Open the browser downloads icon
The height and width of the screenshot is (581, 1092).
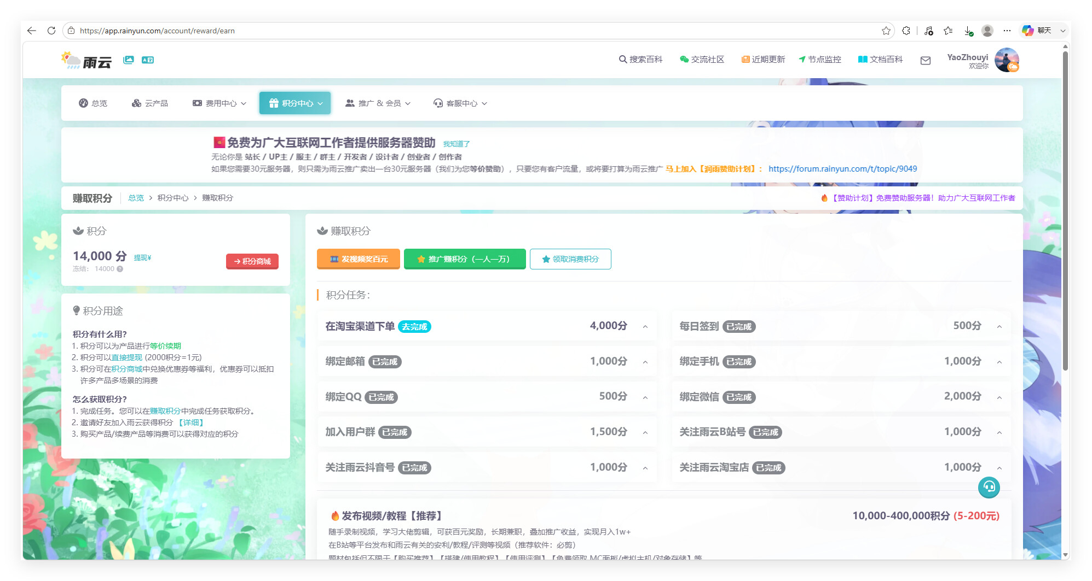coord(968,31)
